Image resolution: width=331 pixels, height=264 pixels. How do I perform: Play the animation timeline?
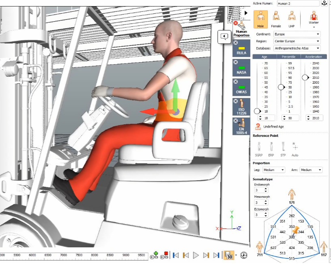pyautogui.click(x=196, y=255)
